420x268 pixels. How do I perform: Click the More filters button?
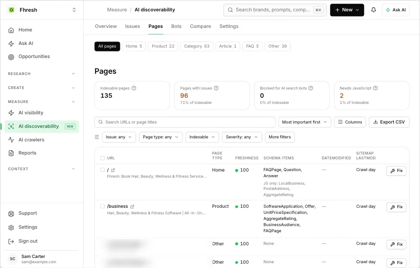(280, 137)
